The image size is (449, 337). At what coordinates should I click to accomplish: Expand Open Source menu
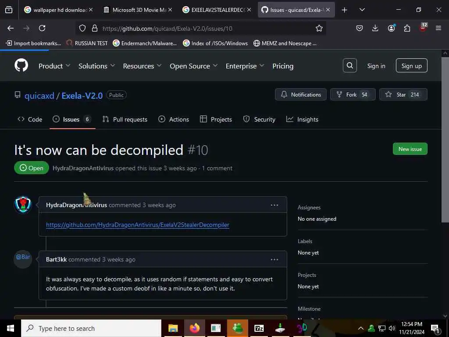pyautogui.click(x=193, y=66)
